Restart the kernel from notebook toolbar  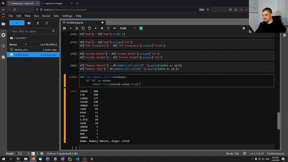pyautogui.click(x=108, y=28)
